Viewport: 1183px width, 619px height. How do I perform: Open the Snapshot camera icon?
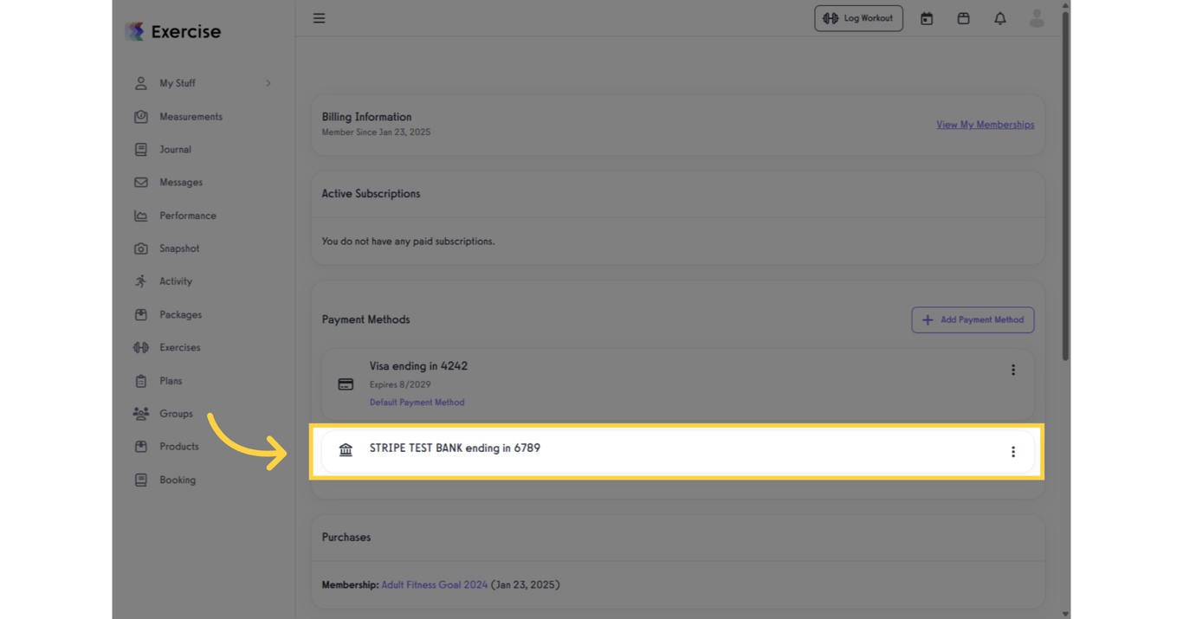pyautogui.click(x=140, y=248)
